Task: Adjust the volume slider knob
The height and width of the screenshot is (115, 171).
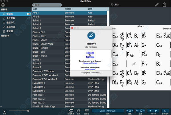Action: point(28,111)
